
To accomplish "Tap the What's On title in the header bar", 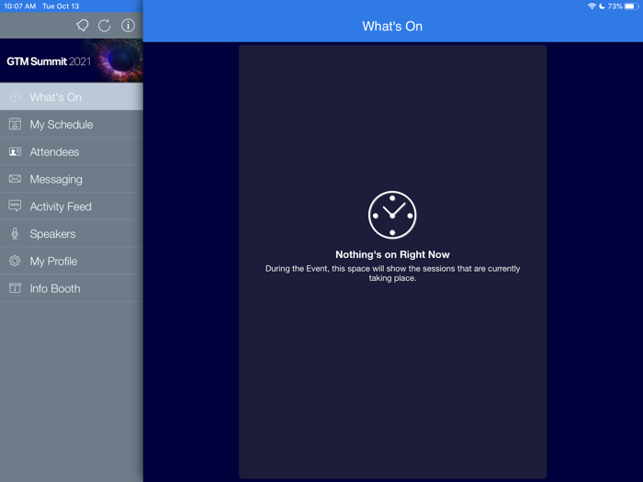I will pyautogui.click(x=392, y=27).
